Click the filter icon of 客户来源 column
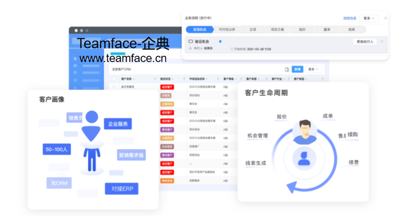The image size is (420, 216). click(x=266, y=79)
